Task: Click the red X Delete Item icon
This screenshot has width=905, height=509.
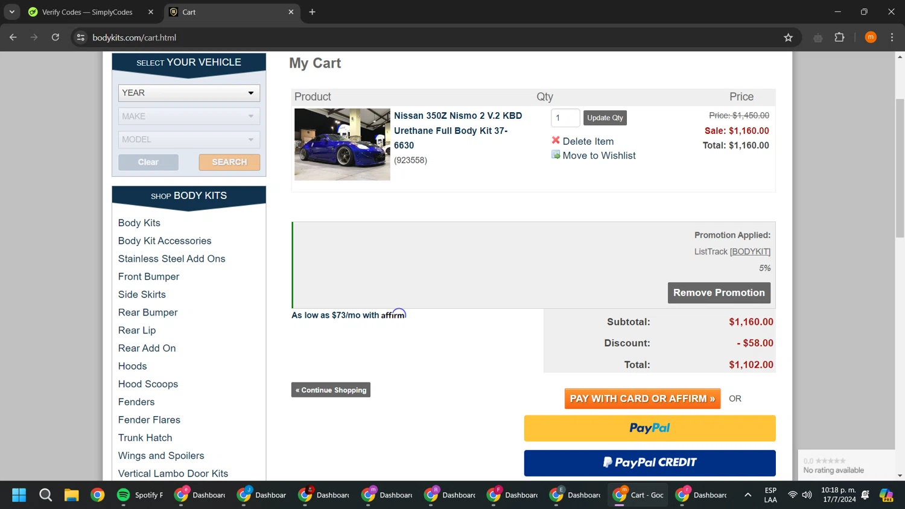Action: click(x=556, y=141)
